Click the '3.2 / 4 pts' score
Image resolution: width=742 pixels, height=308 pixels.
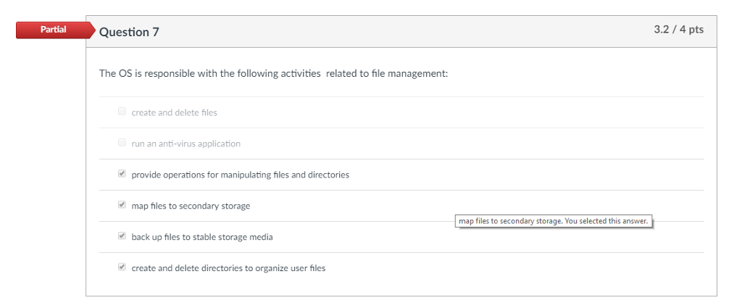678,30
